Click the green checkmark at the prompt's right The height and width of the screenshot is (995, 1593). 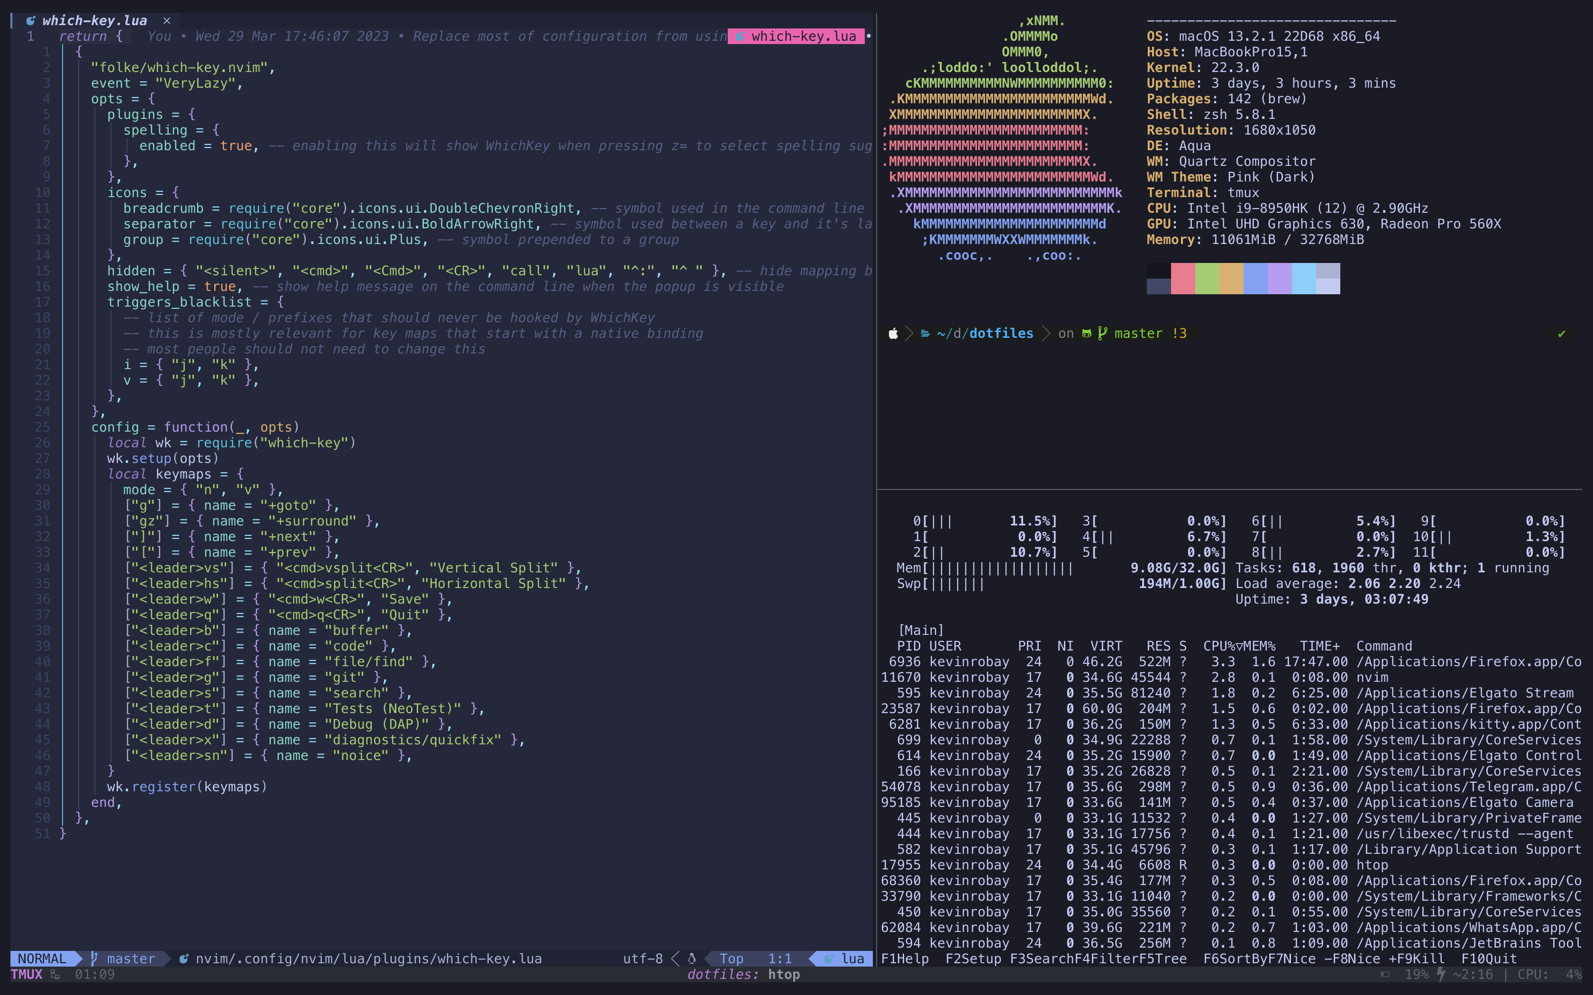point(1561,334)
